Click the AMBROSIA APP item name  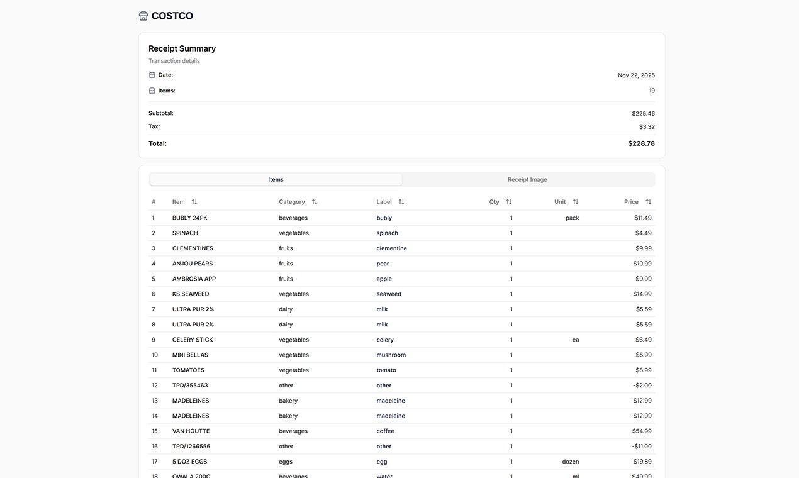[x=194, y=279]
